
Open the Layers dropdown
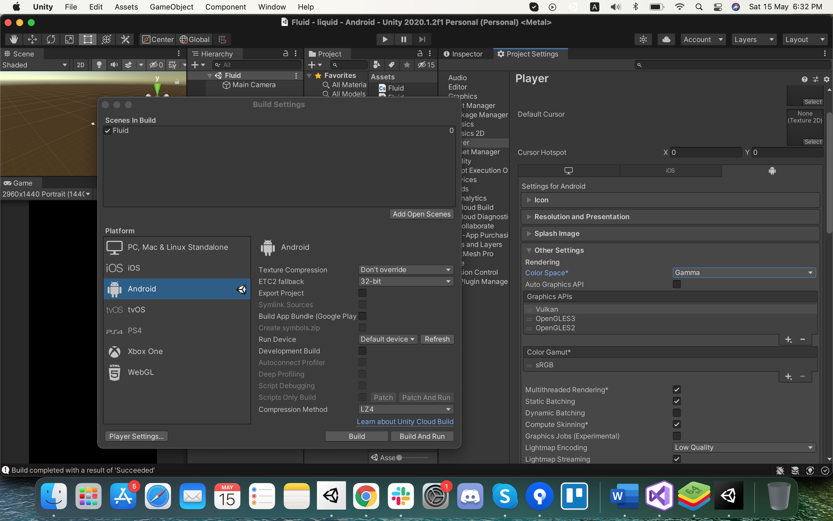pyautogui.click(x=754, y=39)
